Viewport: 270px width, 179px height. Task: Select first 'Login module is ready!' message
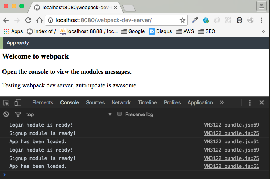point(41,125)
